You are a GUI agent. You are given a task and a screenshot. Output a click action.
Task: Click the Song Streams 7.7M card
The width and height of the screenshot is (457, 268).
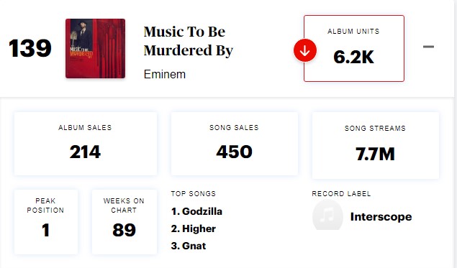pos(376,145)
